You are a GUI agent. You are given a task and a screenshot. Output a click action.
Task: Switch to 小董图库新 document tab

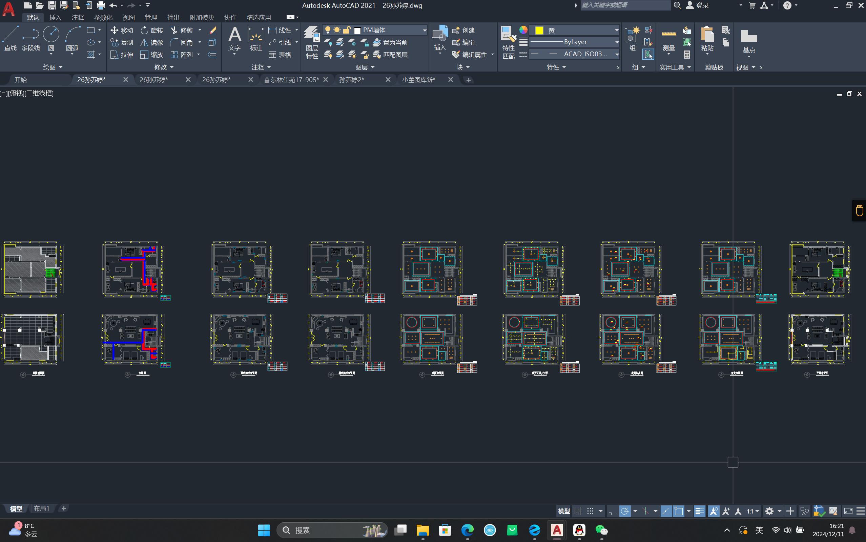418,80
